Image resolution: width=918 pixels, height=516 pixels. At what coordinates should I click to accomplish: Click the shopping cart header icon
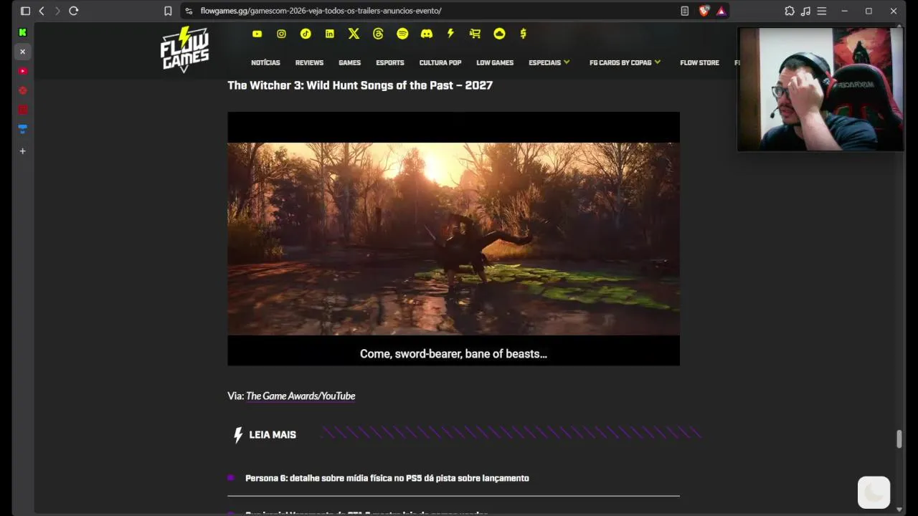pyautogui.click(x=475, y=34)
